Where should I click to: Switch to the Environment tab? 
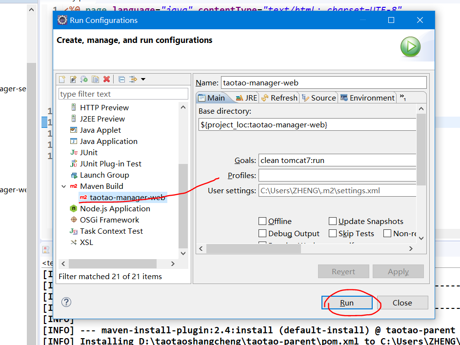368,98
